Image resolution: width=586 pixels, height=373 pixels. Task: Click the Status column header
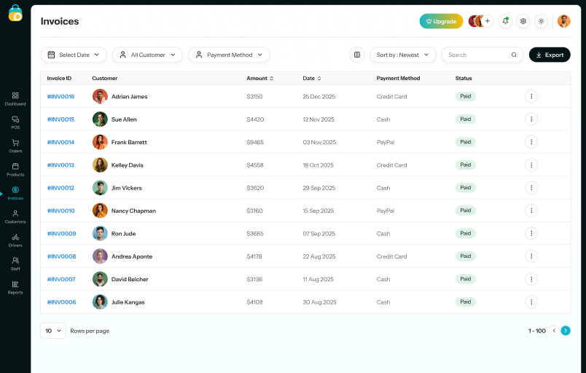(464, 79)
